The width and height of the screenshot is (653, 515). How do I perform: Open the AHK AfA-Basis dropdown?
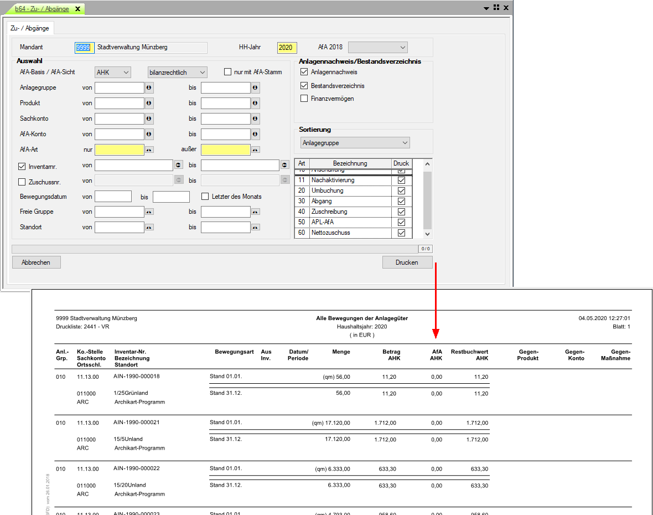click(x=112, y=72)
